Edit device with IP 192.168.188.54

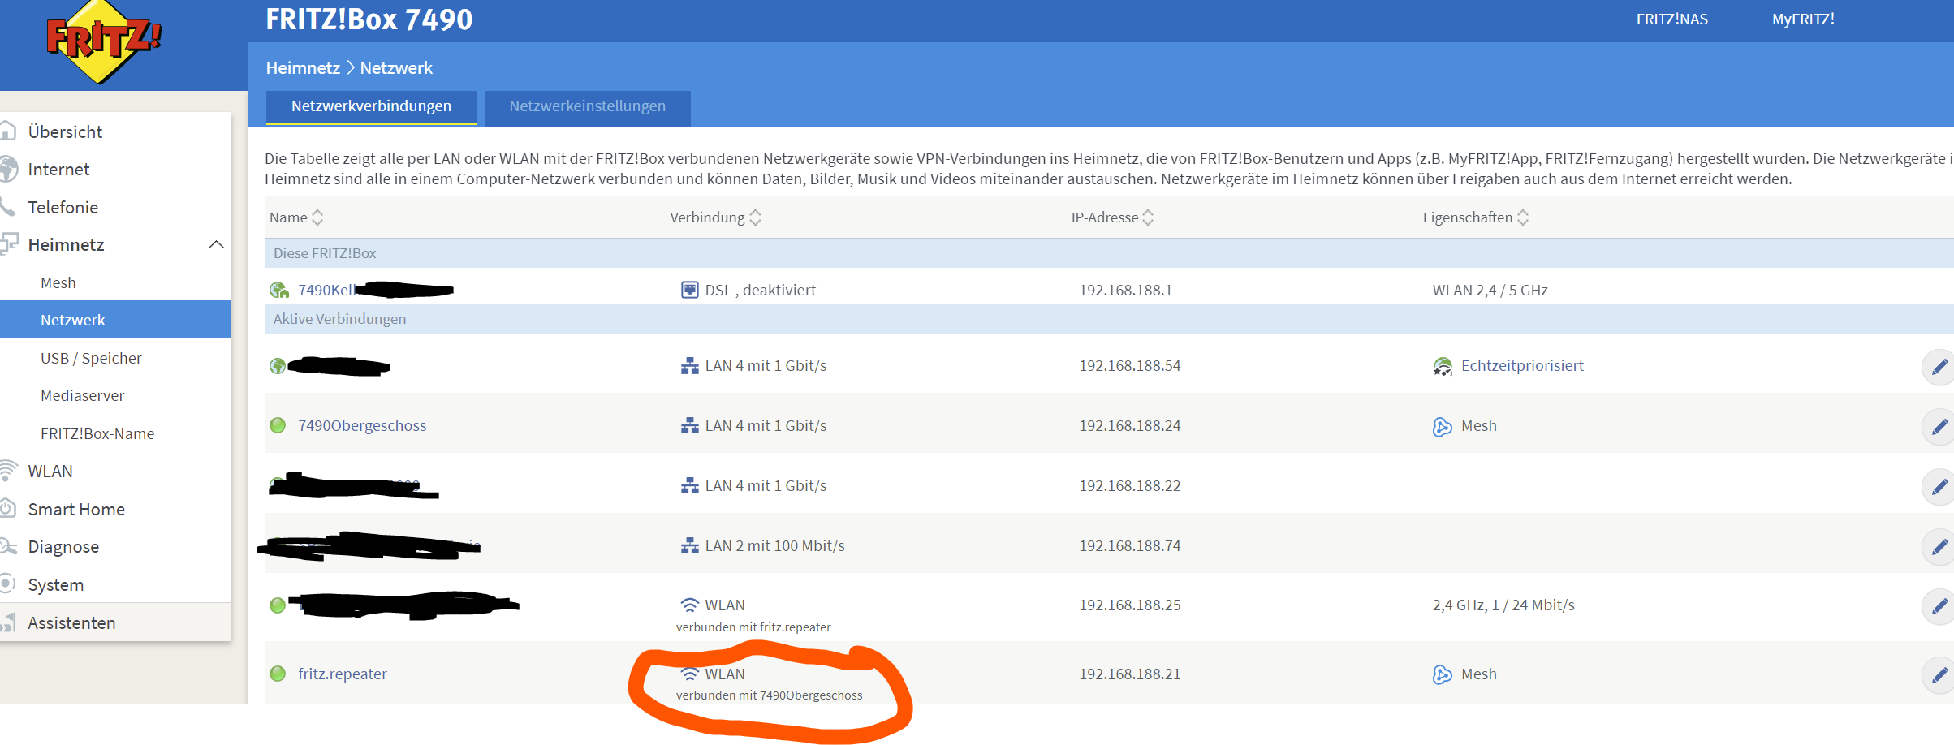pyautogui.click(x=1939, y=367)
